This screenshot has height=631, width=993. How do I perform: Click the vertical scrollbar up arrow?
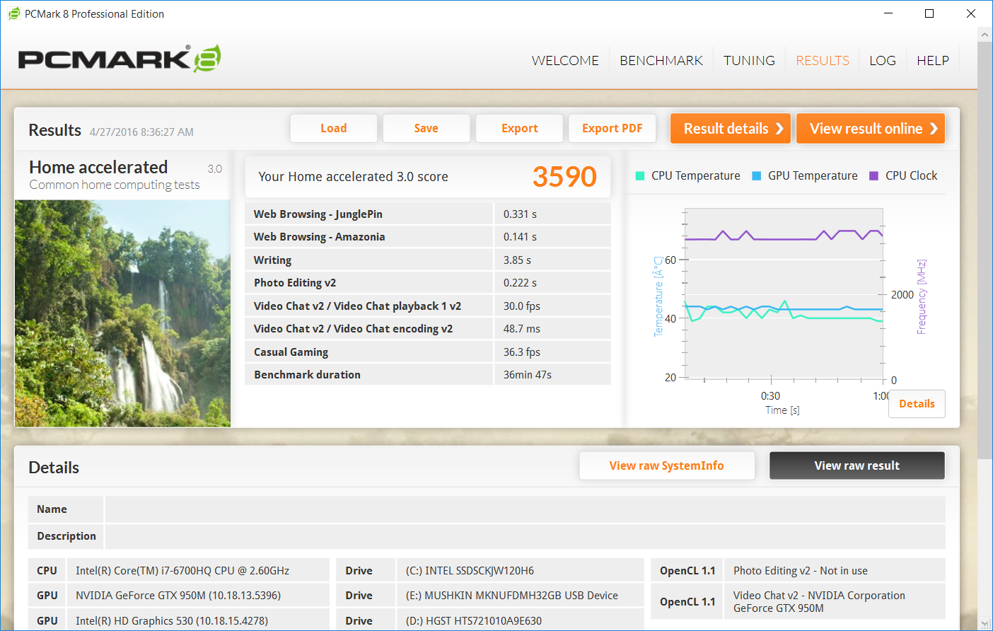[985, 35]
